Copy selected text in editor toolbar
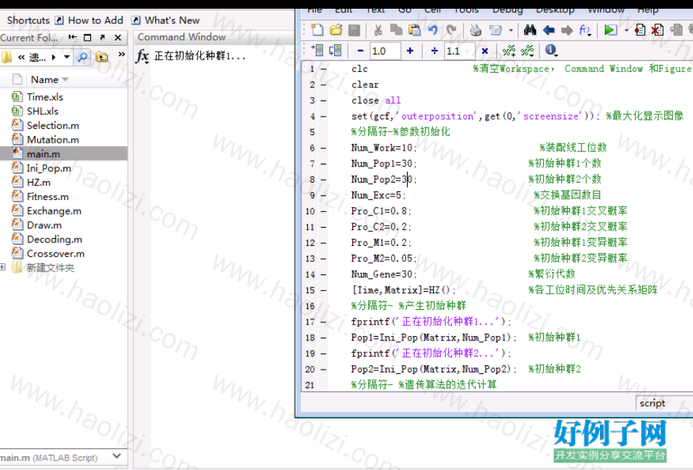 click(x=396, y=30)
